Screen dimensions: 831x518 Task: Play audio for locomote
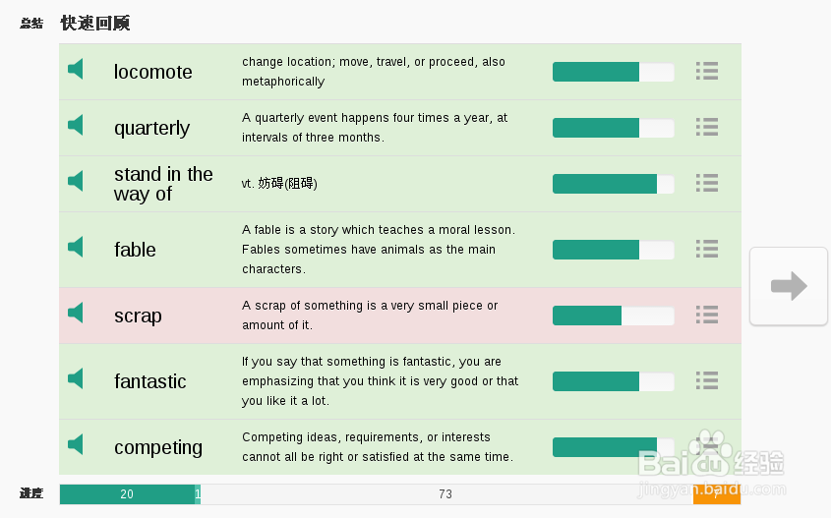[76, 70]
